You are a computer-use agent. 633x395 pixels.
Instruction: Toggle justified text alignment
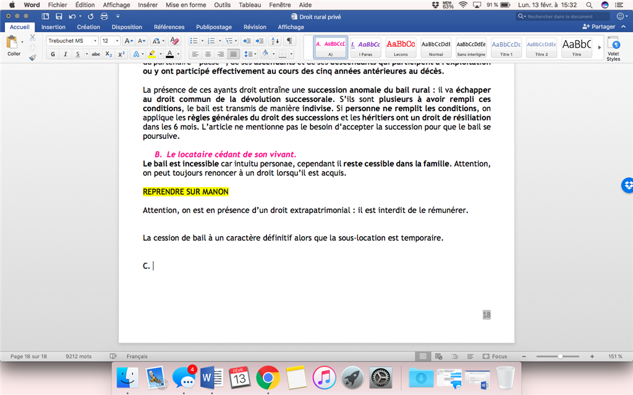(233, 54)
